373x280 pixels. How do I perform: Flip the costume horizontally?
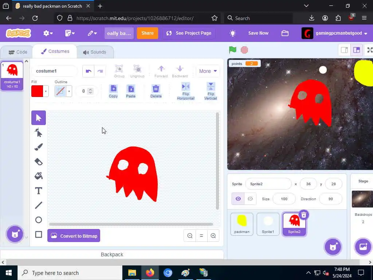pos(185,91)
